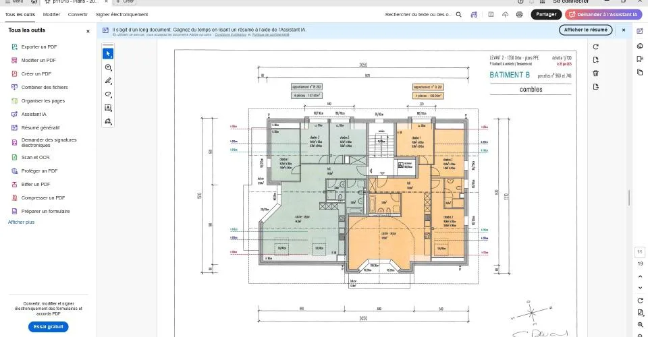This screenshot has height=337, width=648.
Task: Select the arrow selection tool
Action: coord(108,54)
